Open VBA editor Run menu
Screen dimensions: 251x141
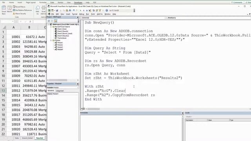(x=87, y=14)
